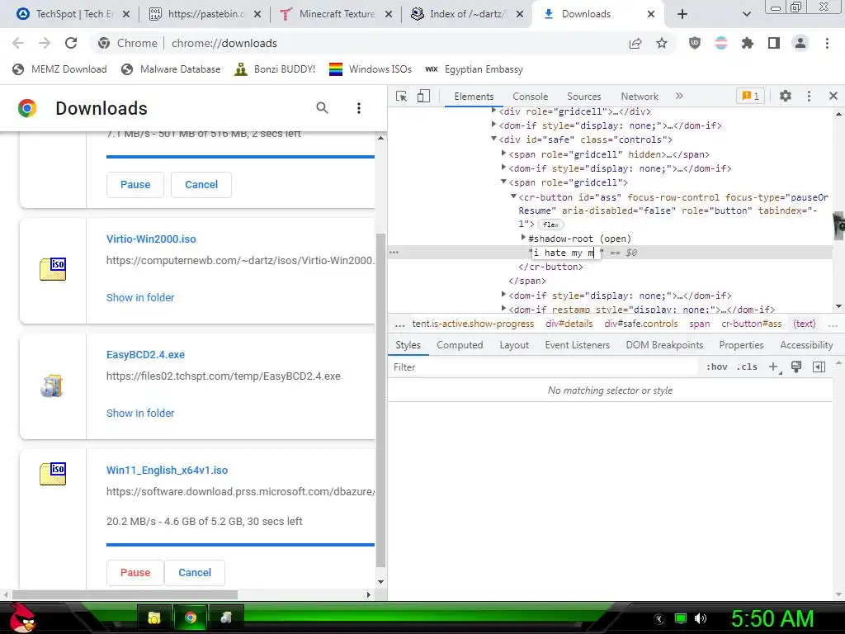
Task: Open the Chrome profile avatar
Action: pyautogui.click(x=800, y=43)
